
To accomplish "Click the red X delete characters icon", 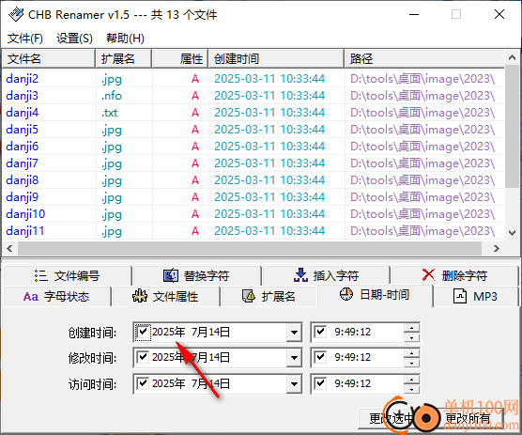I will coord(428,274).
